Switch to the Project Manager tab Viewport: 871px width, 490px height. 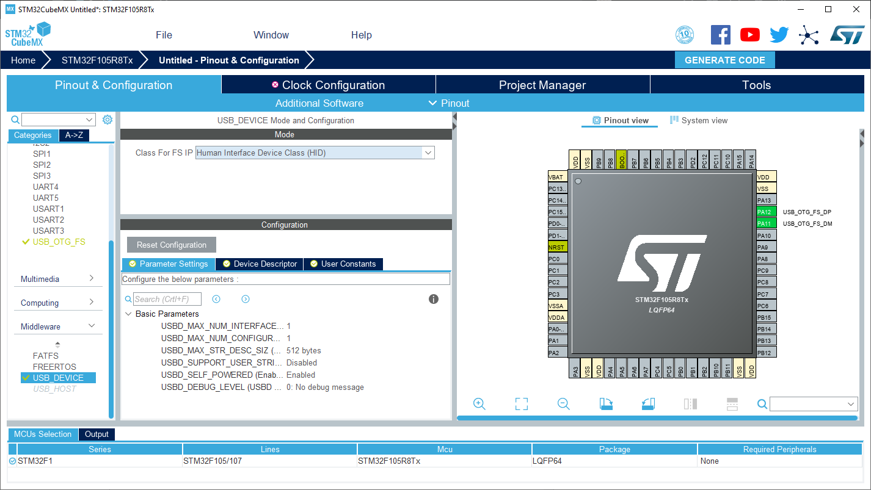click(x=542, y=85)
